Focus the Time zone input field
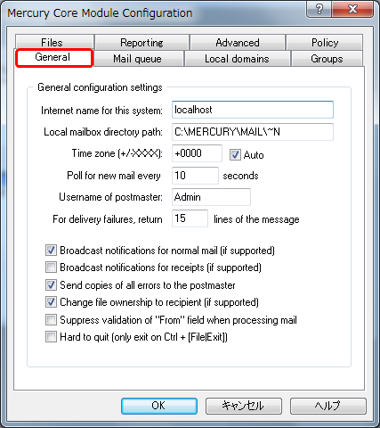380x428 pixels. pyautogui.click(x=197, y=153)
